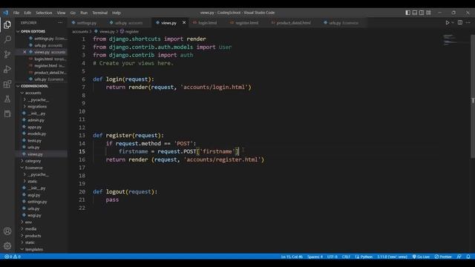
Task: Open the Explorer panel ellipsis menu
Action: (60, 23)
